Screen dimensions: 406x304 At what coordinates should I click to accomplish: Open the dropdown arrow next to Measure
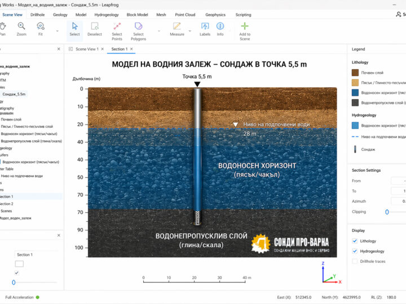[190, 31]
